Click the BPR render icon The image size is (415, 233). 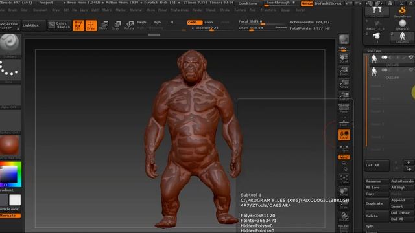coord(344,39)
